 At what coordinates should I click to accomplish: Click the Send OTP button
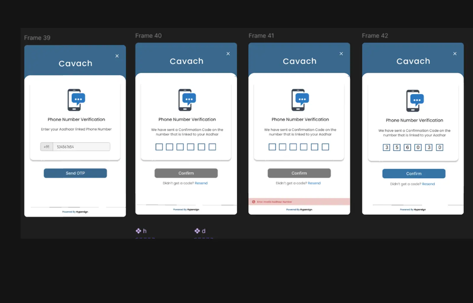pyautogui.click(x=75, y=173)
